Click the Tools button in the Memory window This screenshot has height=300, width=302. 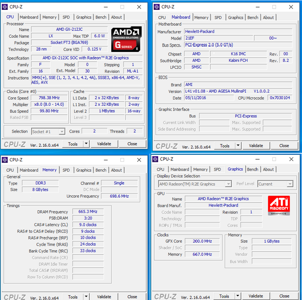click(x=73, y=297)
